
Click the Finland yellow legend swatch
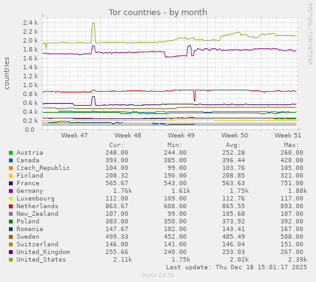coord(11,176)
